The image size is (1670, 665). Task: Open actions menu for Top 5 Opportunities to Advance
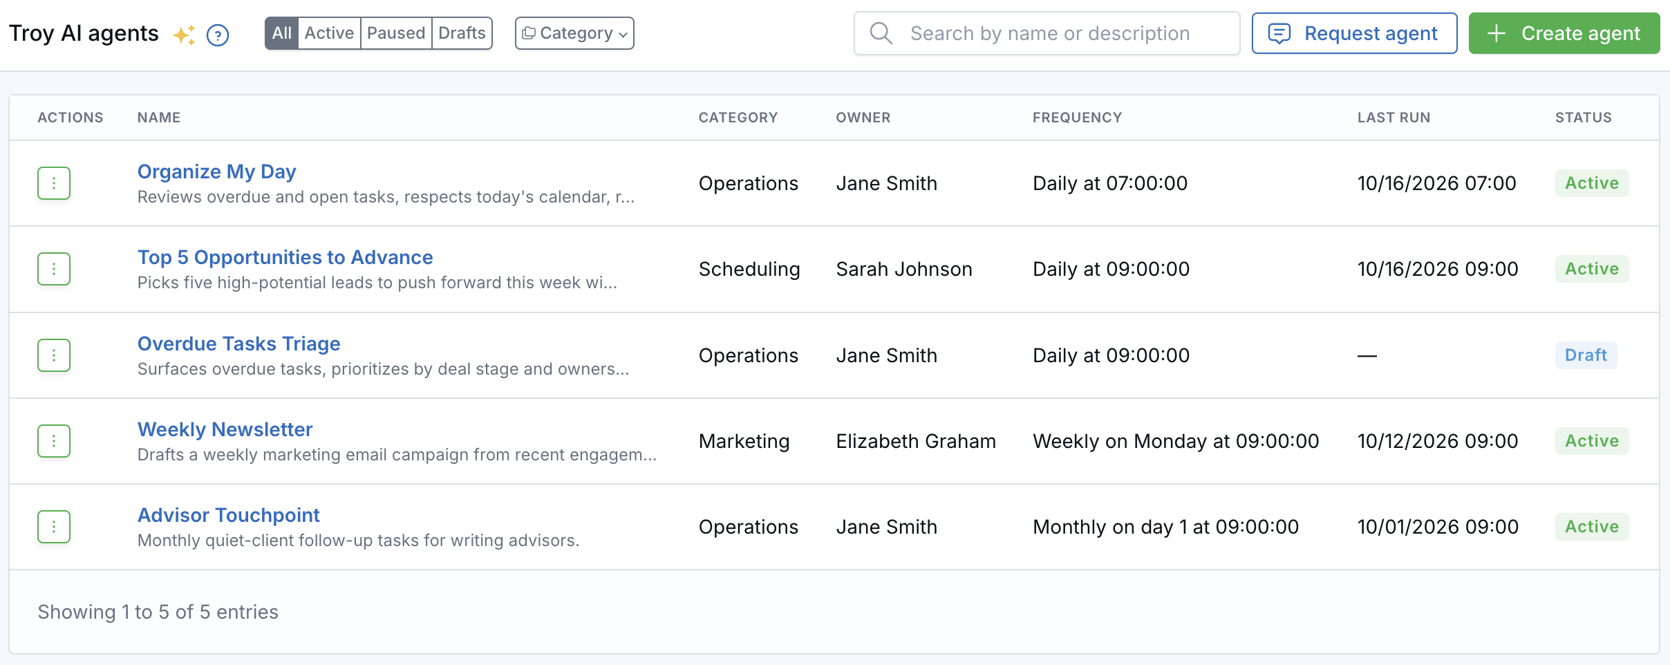[54, 269]
